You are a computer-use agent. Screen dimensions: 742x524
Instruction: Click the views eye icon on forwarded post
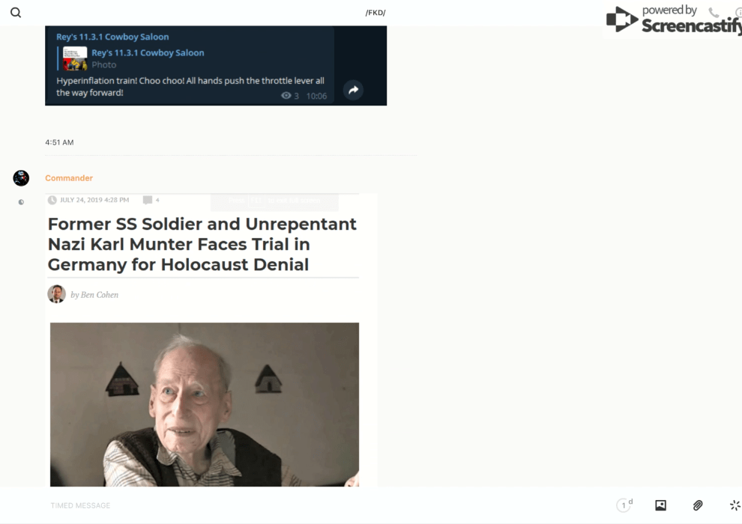(286, 96)
